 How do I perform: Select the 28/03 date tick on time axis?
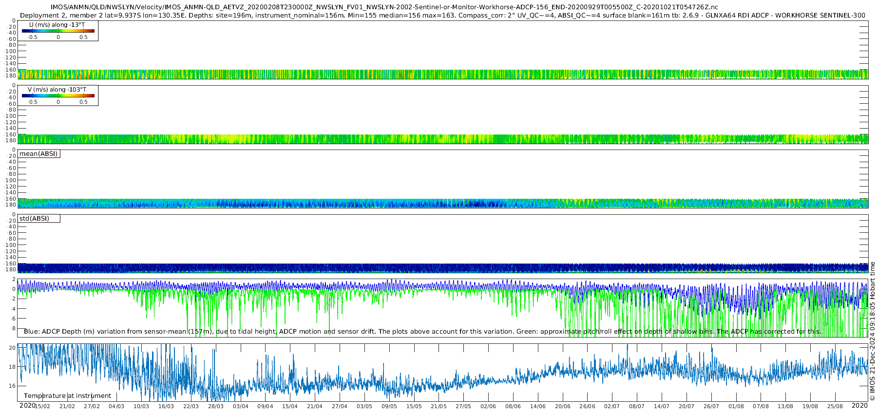(216, 406)
